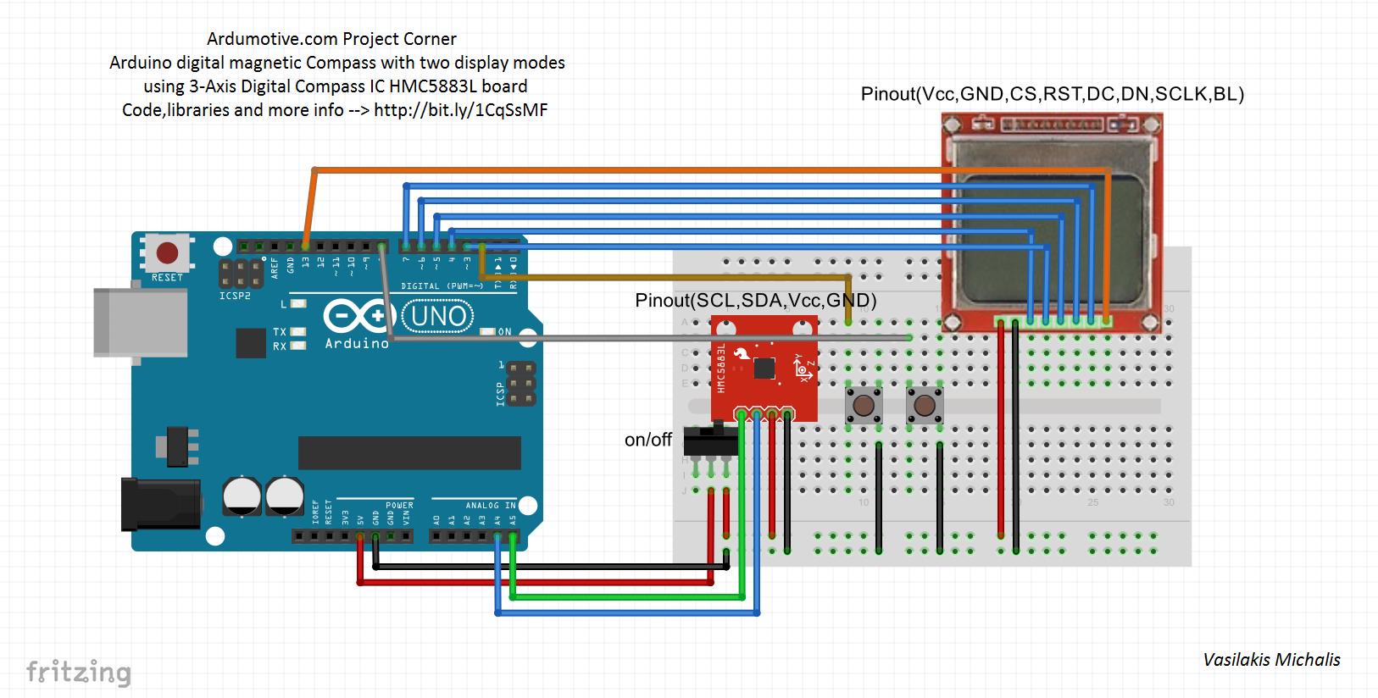
Task: Click the L indicator LED
Action: [x=298, y=303]
